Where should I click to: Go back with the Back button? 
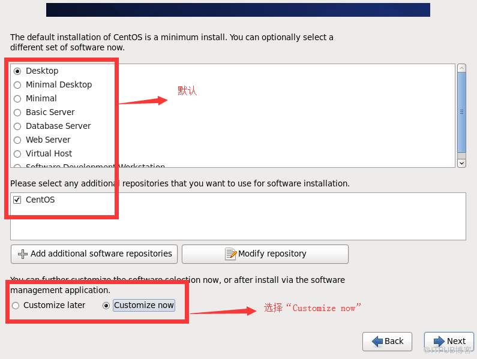(387, 342)
